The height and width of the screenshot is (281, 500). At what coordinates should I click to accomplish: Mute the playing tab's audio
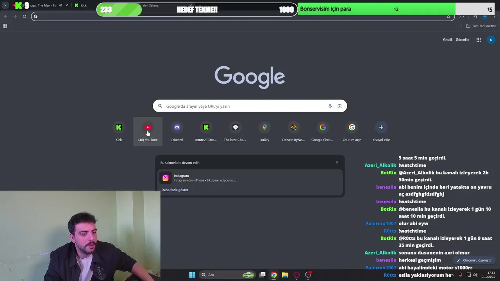60,5
